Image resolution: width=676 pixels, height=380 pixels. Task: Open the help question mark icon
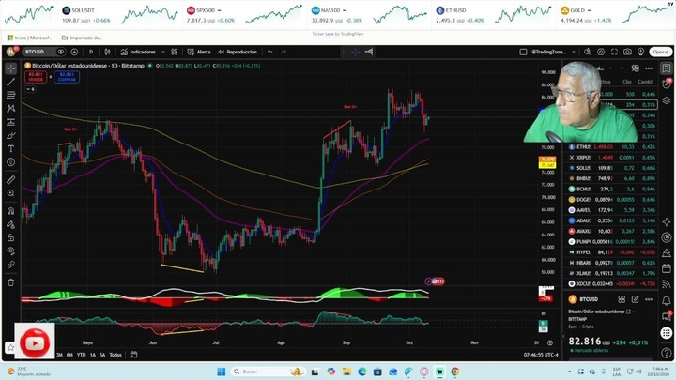pos(667,353)
